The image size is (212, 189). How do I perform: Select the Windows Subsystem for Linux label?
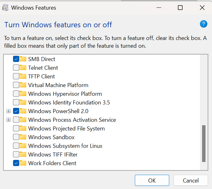[65, 146]
